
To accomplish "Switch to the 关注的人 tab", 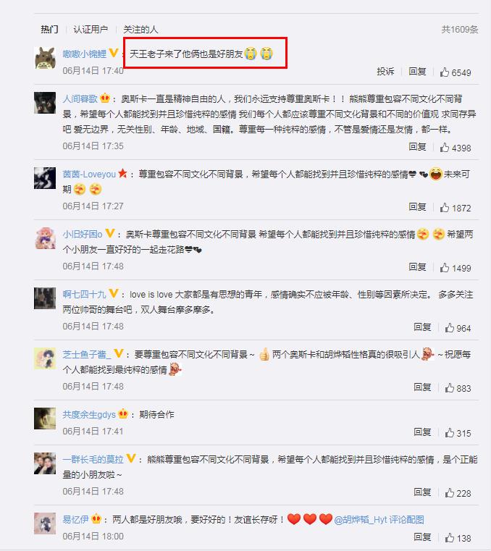I will 140,29.
